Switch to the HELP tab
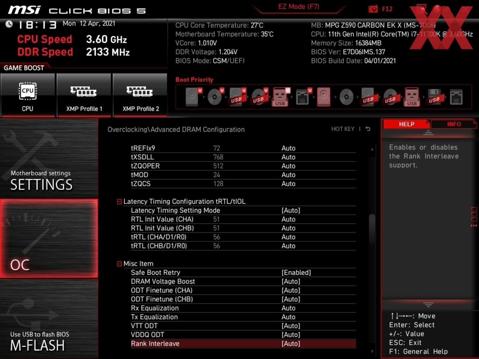The height and width of the screenshot is (359, 479). tap(406, 124)
